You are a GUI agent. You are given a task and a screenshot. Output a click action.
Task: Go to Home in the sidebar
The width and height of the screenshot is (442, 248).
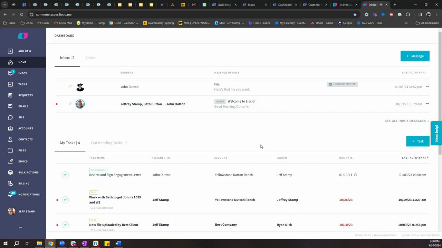point(23,62)
